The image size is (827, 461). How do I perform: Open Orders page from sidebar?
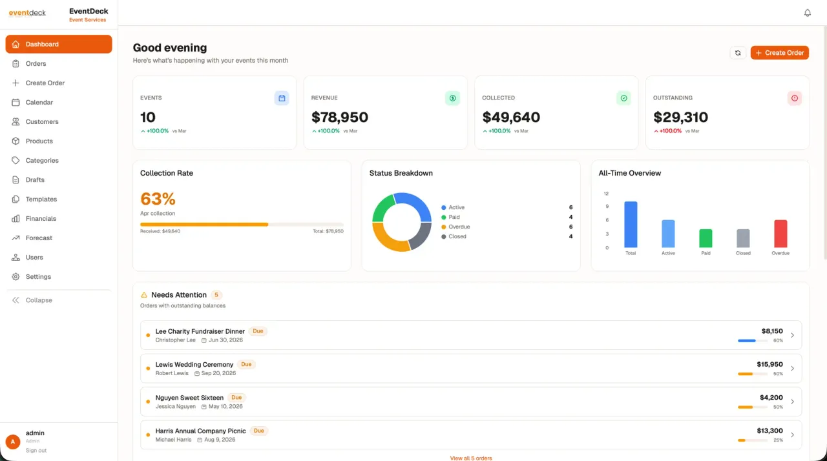(x=59, y=64)
